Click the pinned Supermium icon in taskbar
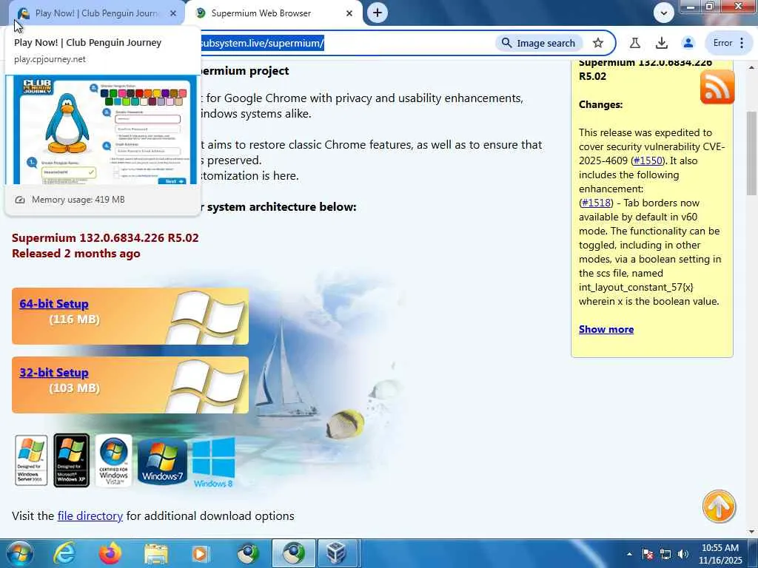758x568 pixels. 248,553
